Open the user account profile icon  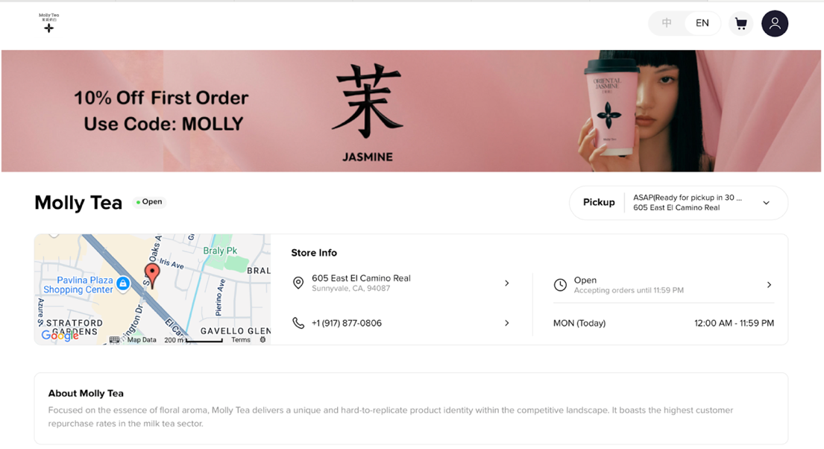[x=775, y=24]
